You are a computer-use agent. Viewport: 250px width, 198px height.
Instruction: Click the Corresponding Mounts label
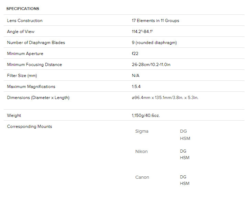point(30,126)
